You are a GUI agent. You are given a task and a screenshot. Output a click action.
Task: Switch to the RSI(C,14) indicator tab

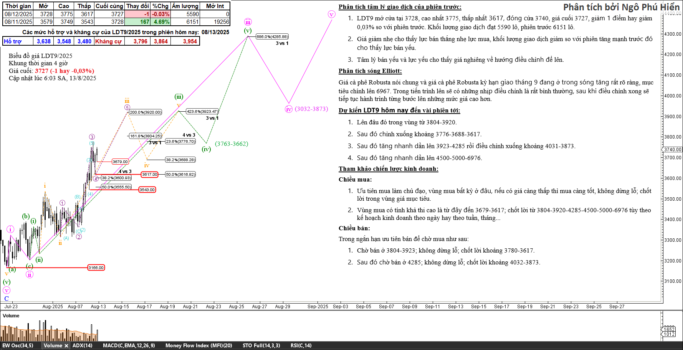pos(301,345)
